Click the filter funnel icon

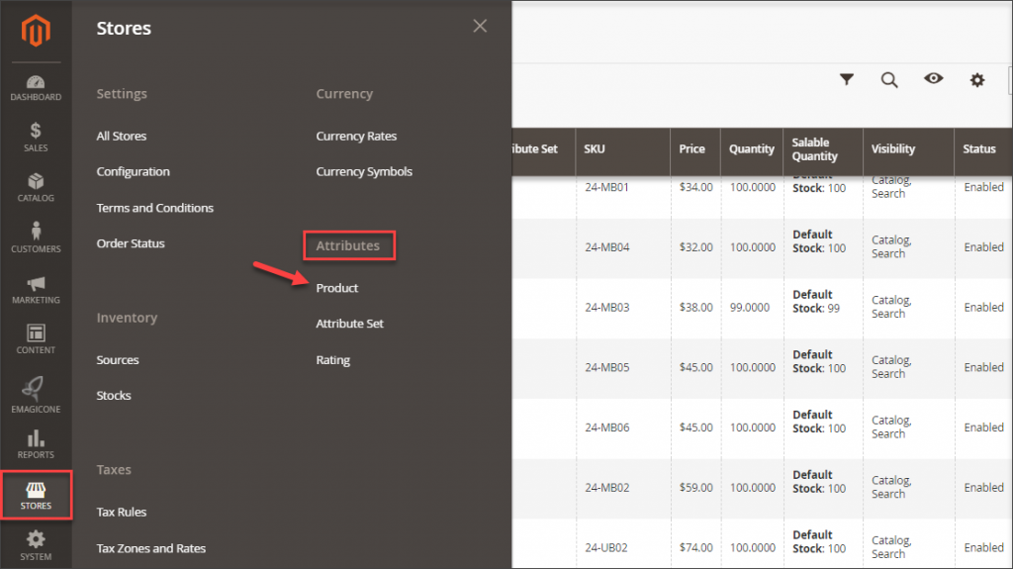click(847, 79)
